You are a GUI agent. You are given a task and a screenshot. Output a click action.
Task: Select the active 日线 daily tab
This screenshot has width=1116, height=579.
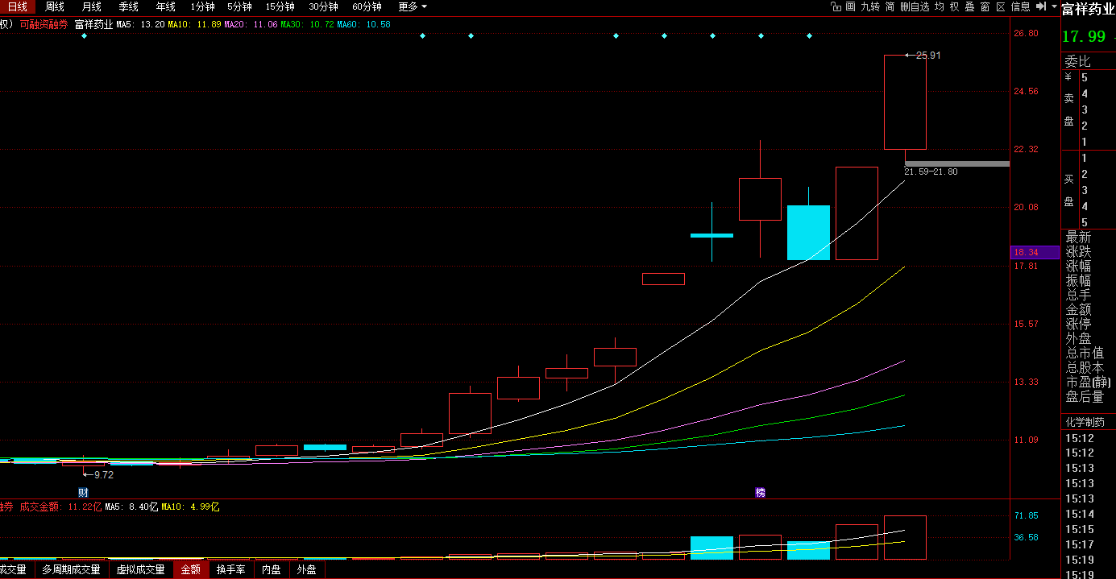click(18, 6)
